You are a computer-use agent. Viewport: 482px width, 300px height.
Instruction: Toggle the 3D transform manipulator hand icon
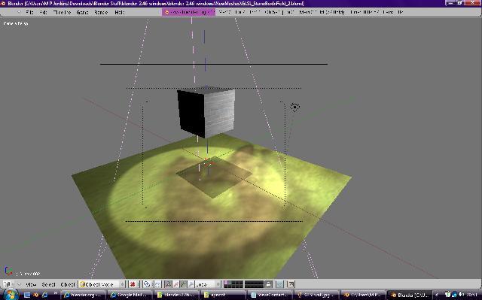168,284
